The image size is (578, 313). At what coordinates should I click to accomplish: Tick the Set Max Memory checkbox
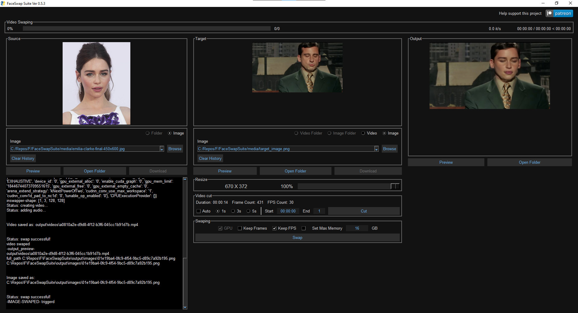[303, 228]
